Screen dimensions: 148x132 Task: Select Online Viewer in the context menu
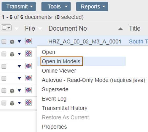click(59, 71)
